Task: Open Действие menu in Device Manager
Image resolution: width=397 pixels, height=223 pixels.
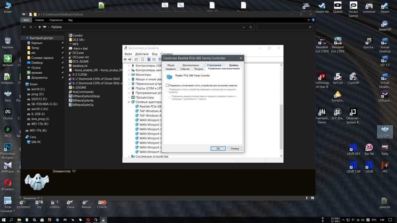Action: [142, 54]
